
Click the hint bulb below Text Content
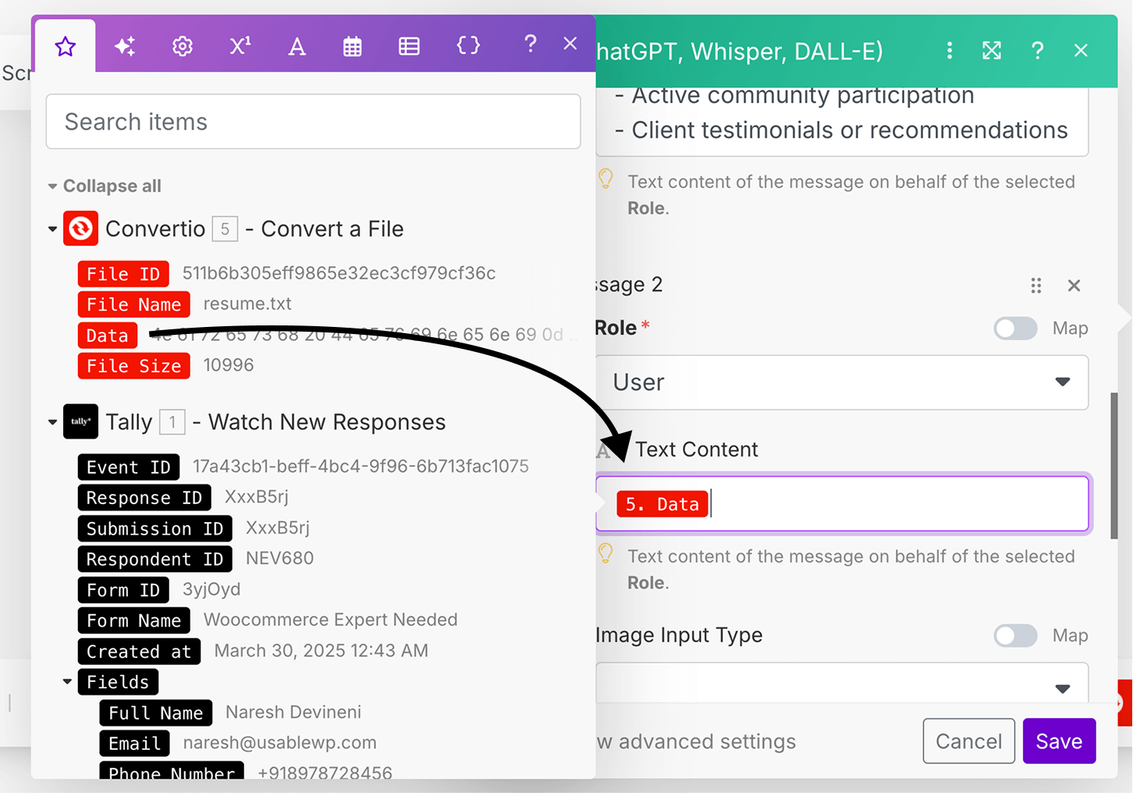click(606, 554)
